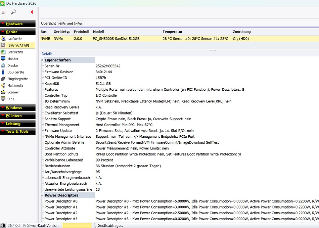Click the lightbulb icon beside Geräteabfrage
This screenshot has width=319, height=228.
click(x=95, y=226)
